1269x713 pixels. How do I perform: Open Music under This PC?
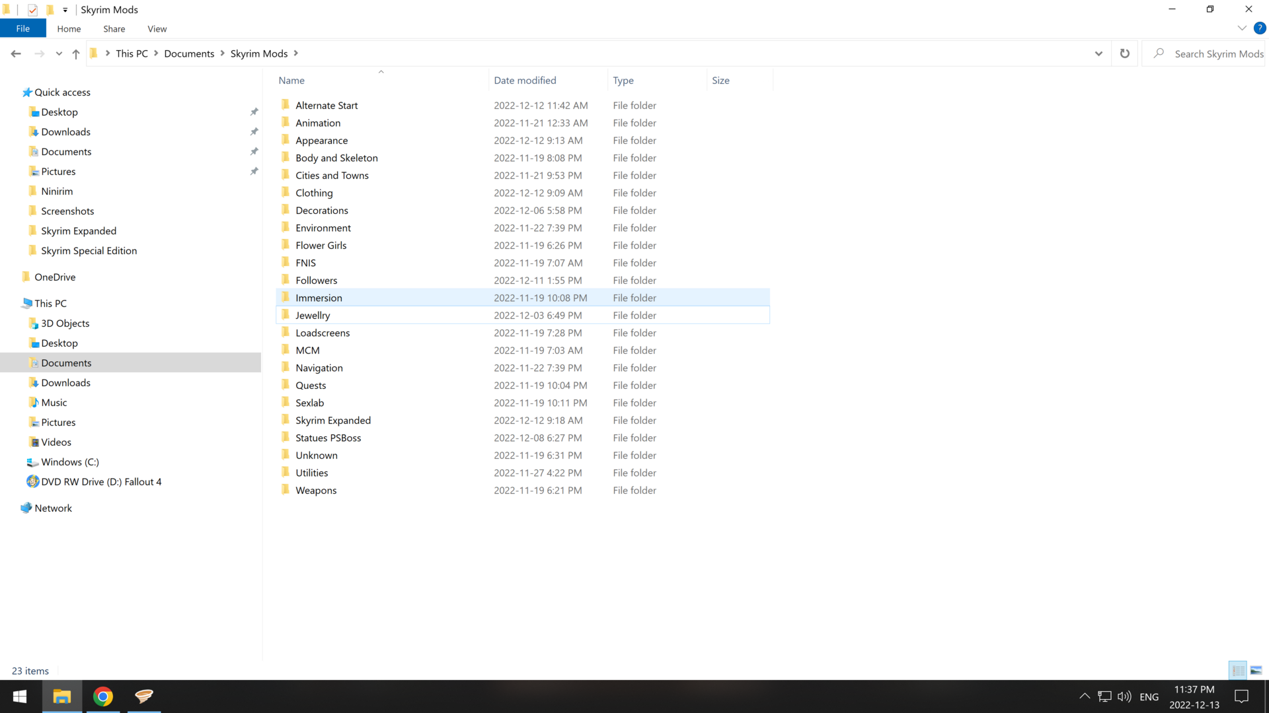coord(54,403)
